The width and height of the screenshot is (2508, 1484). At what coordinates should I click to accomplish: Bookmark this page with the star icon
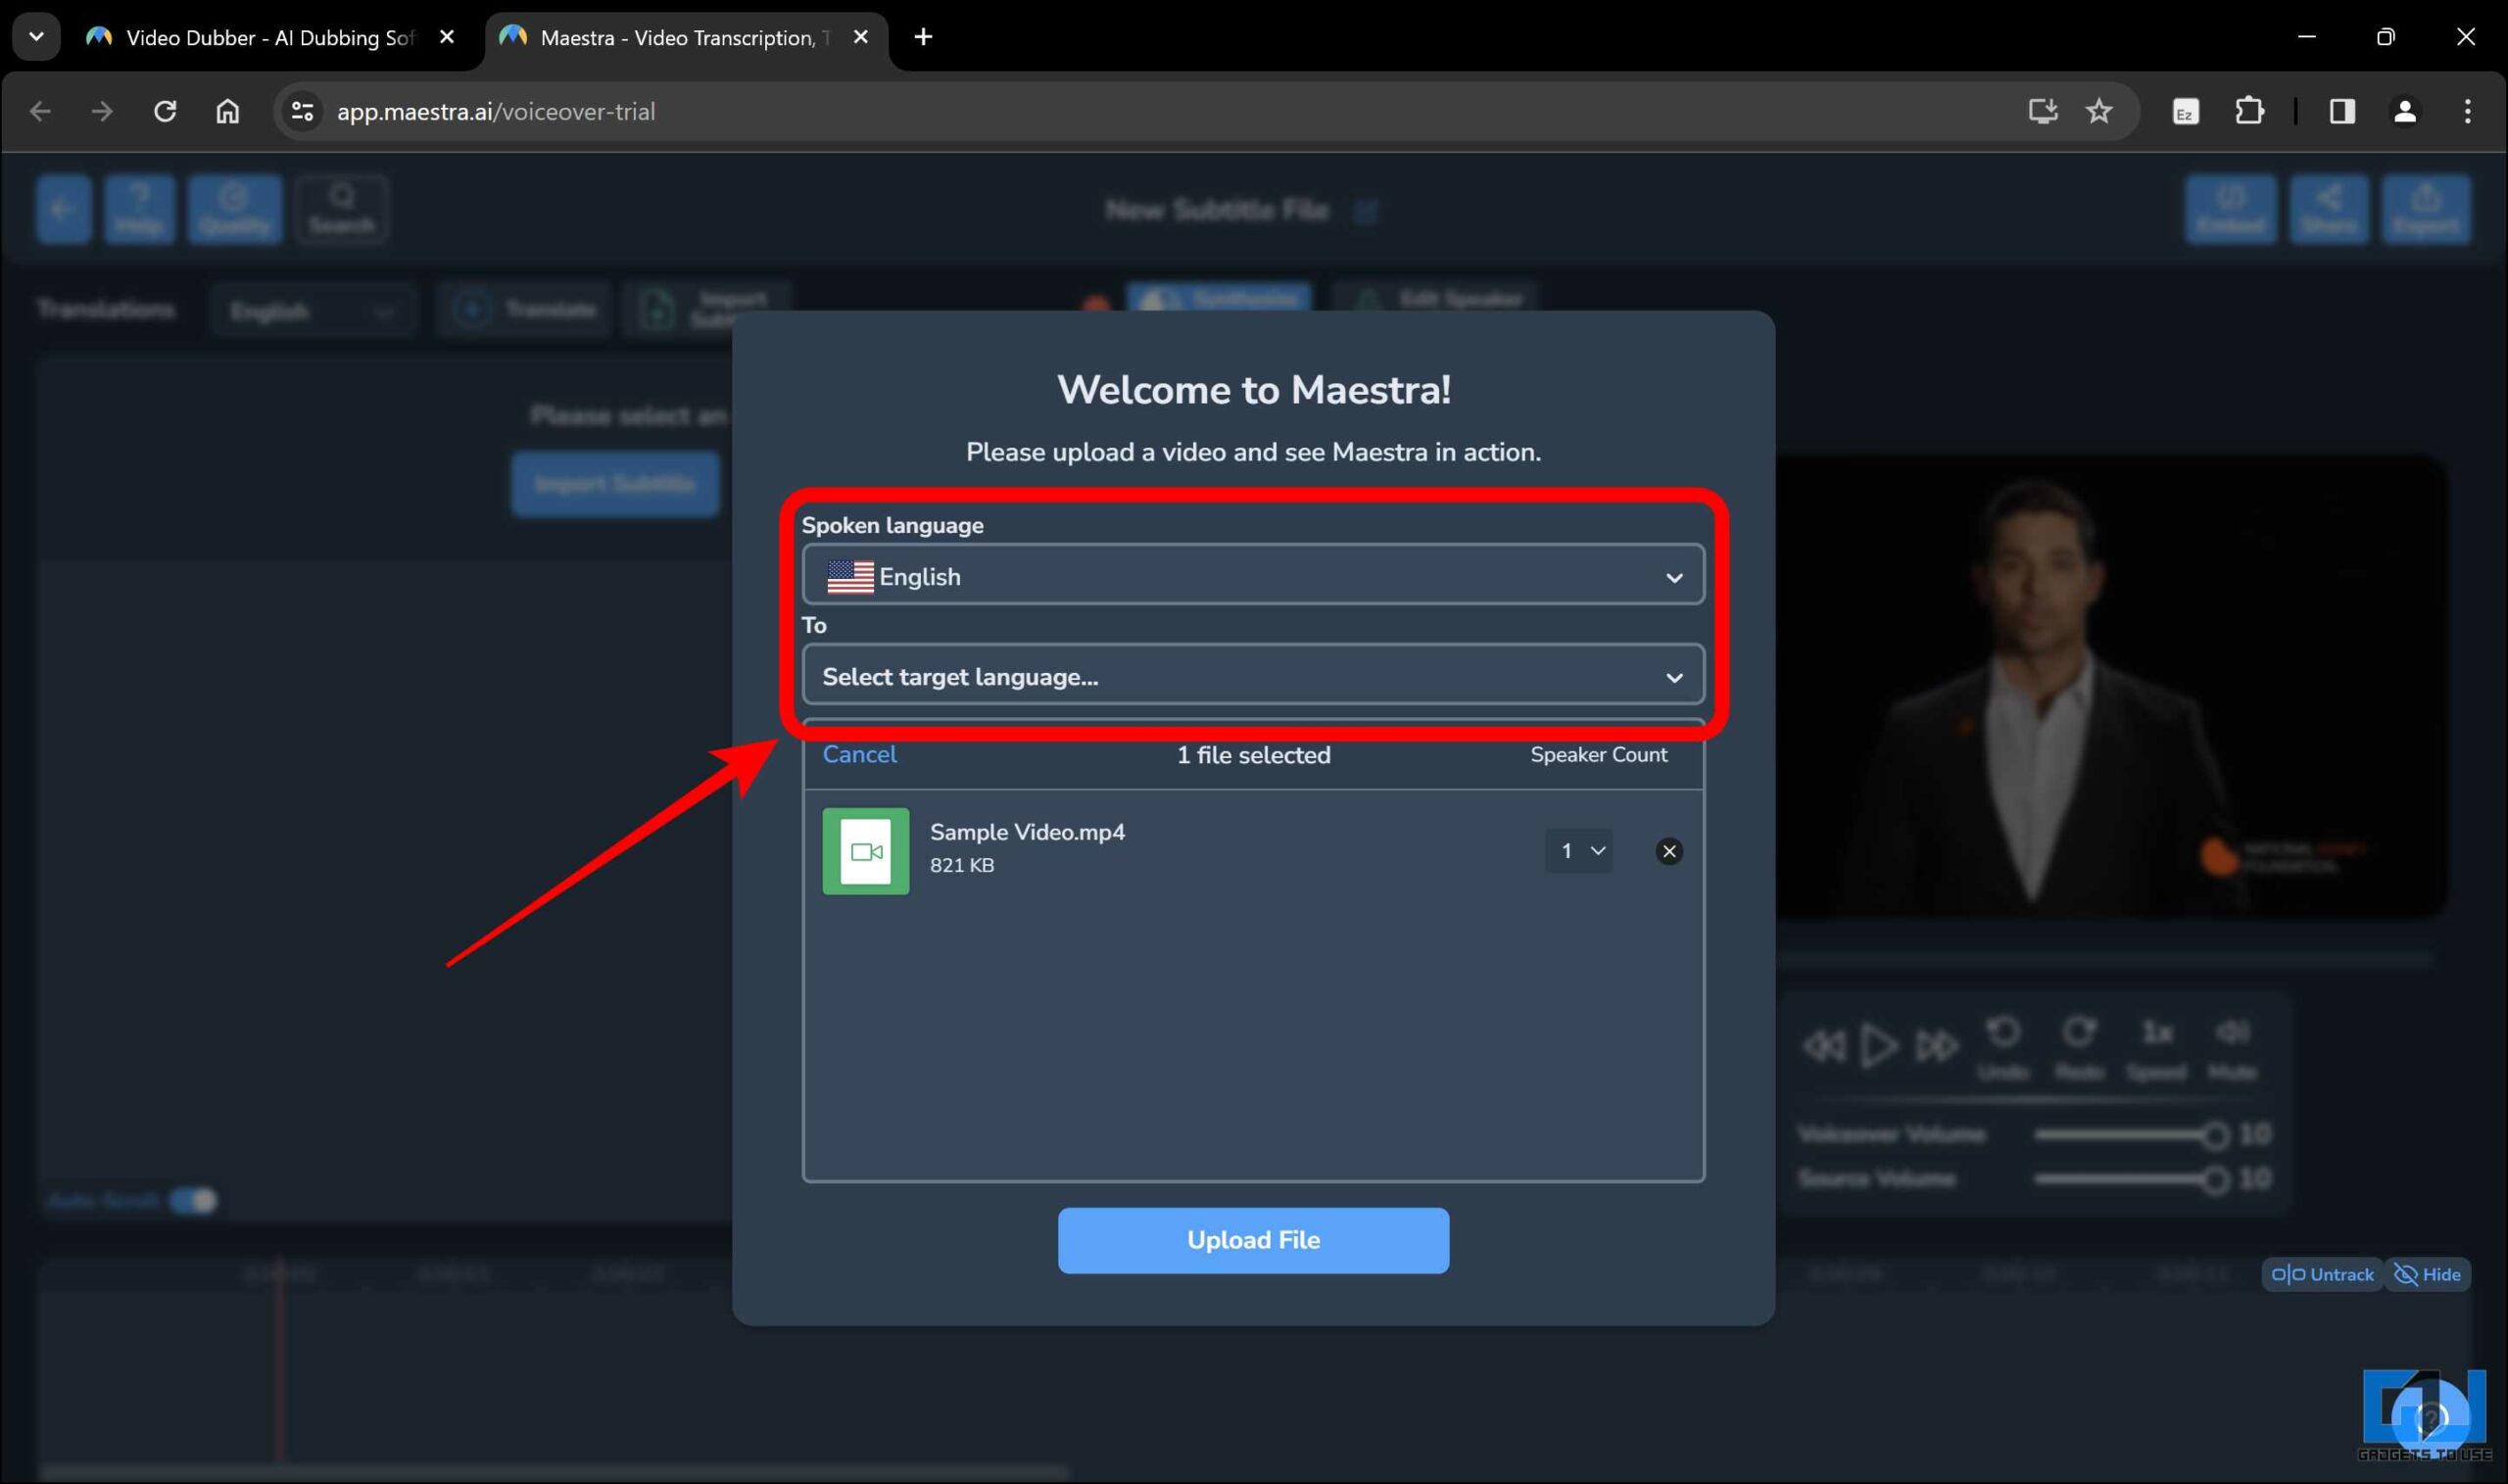coord(2098,111)
